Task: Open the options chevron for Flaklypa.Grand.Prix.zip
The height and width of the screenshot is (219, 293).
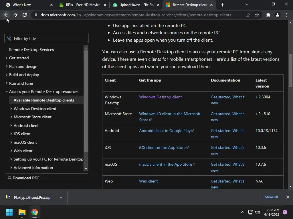Action: click(61, 197)
